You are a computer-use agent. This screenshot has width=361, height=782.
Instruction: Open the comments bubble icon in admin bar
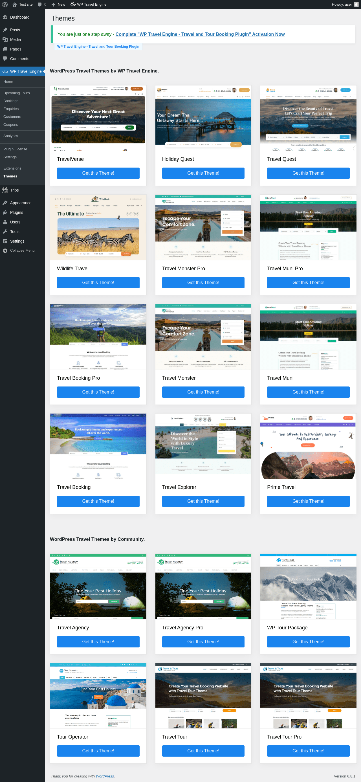pos(39,4)
